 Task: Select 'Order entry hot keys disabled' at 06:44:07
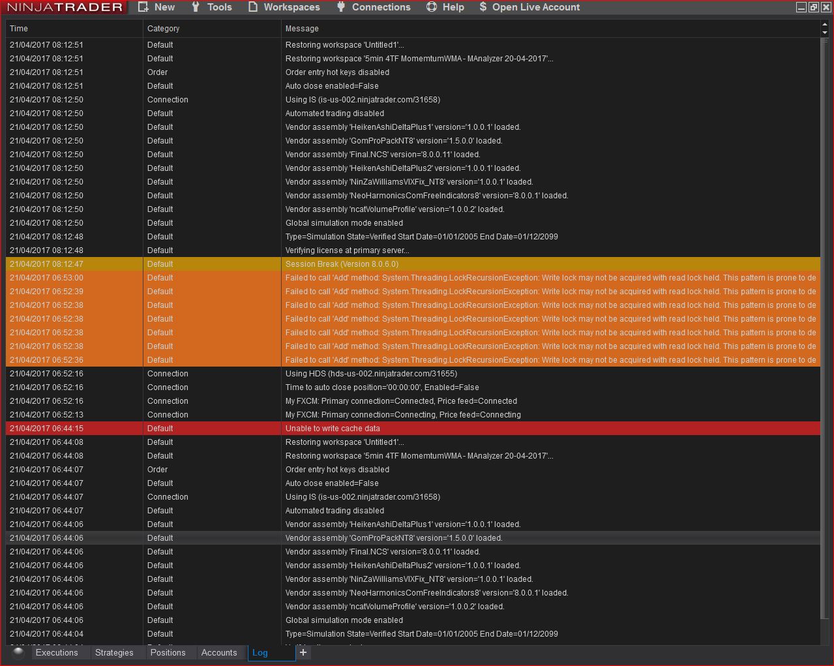click(413, 470)
